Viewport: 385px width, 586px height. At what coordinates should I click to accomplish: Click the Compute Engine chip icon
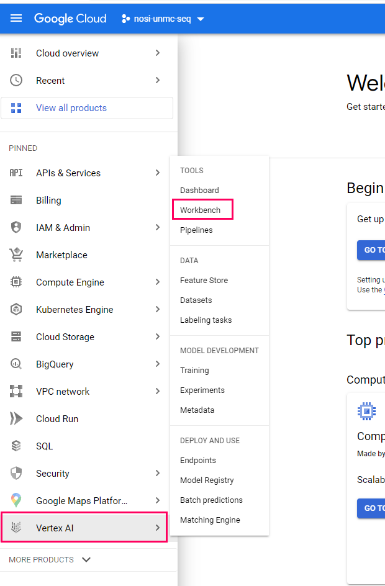[16, 282]
